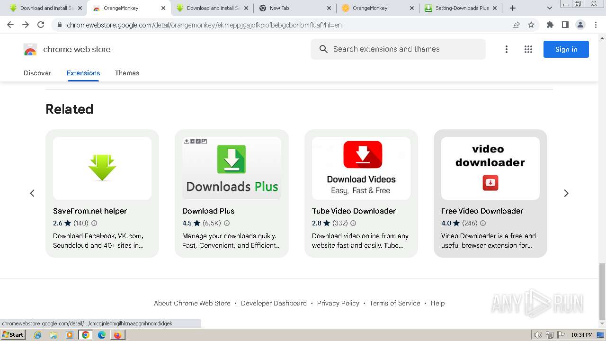This screenshot has height=341, width=606.
Task: Click the Share this page icon in address bar
Action: click(516, 25)
